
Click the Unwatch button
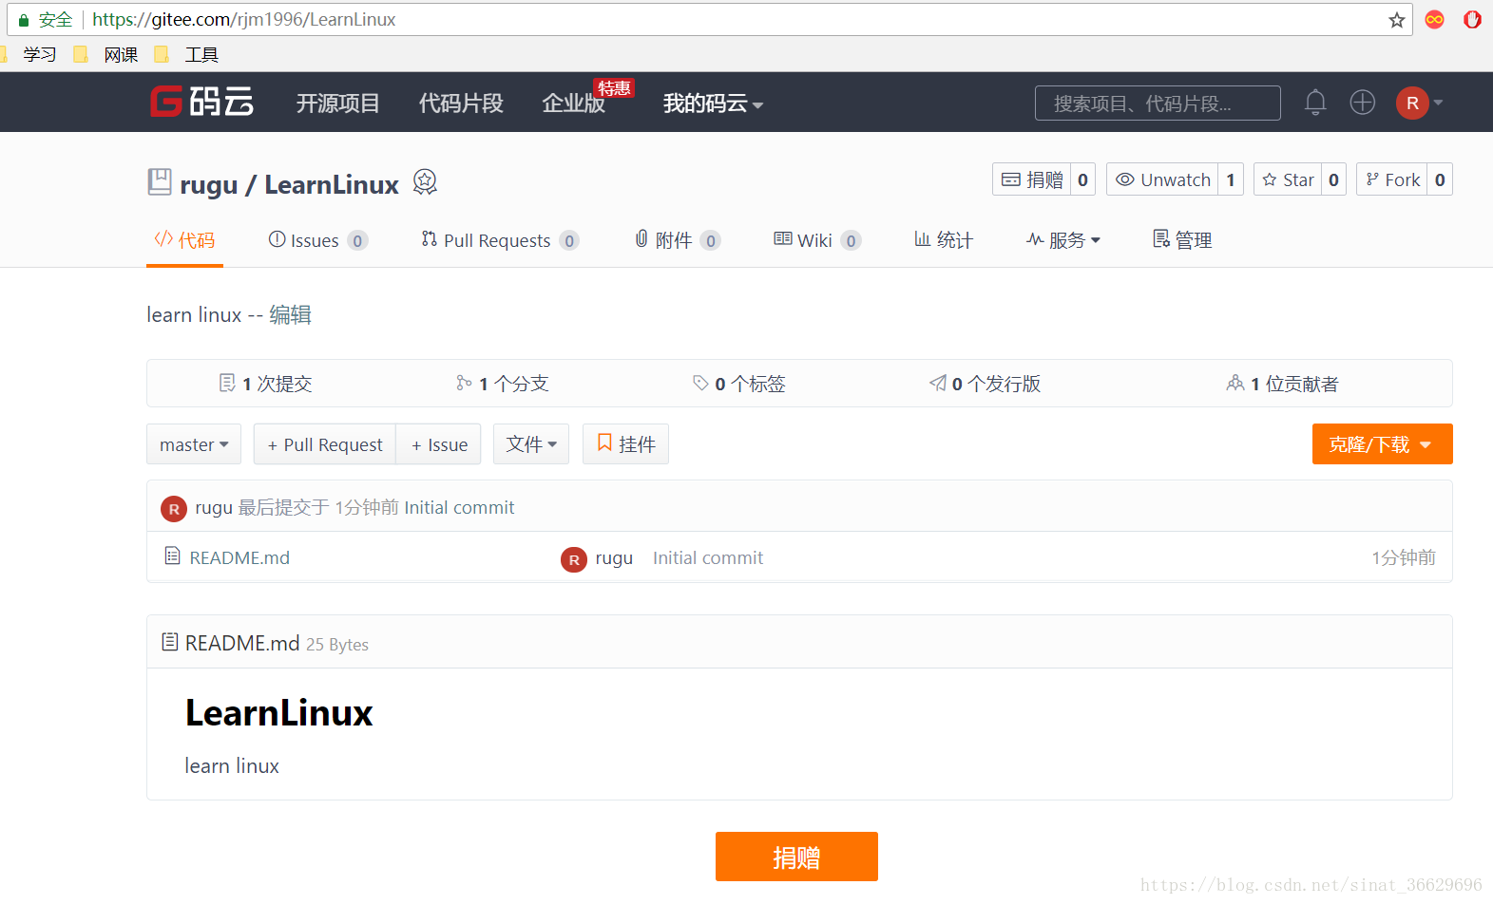[x=1163, y=179]
